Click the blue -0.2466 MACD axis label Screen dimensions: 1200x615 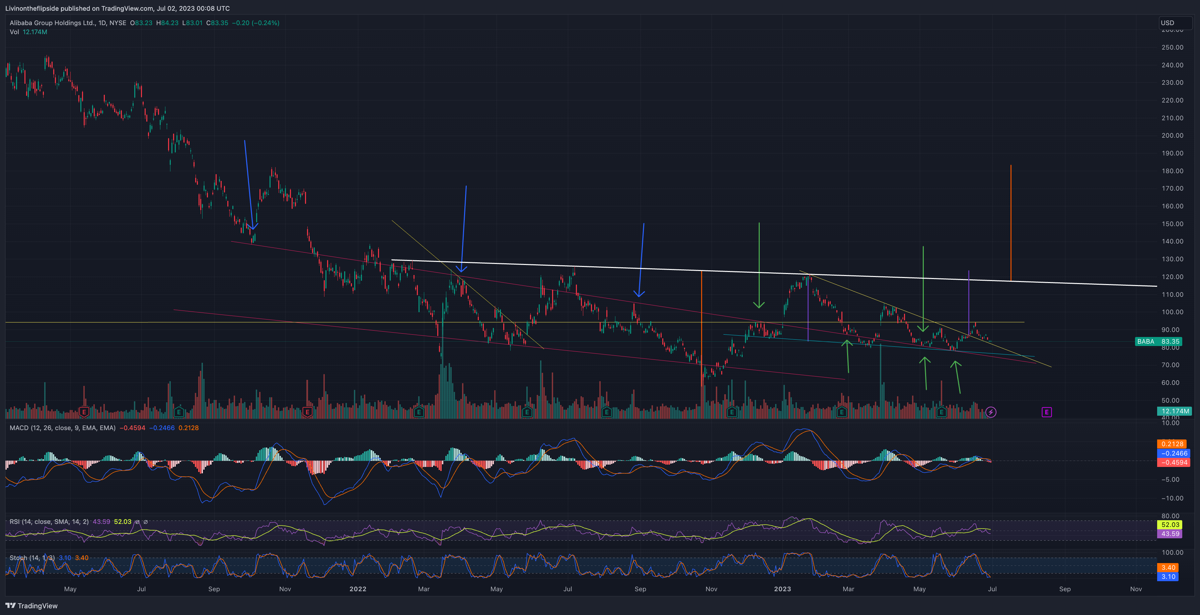coord(1174,453)
